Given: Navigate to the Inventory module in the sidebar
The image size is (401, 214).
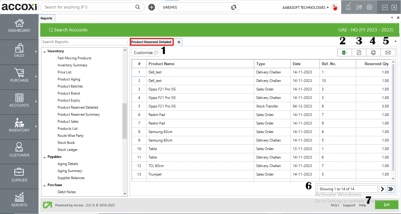Looking at the screenshot, I should (19, 127).
